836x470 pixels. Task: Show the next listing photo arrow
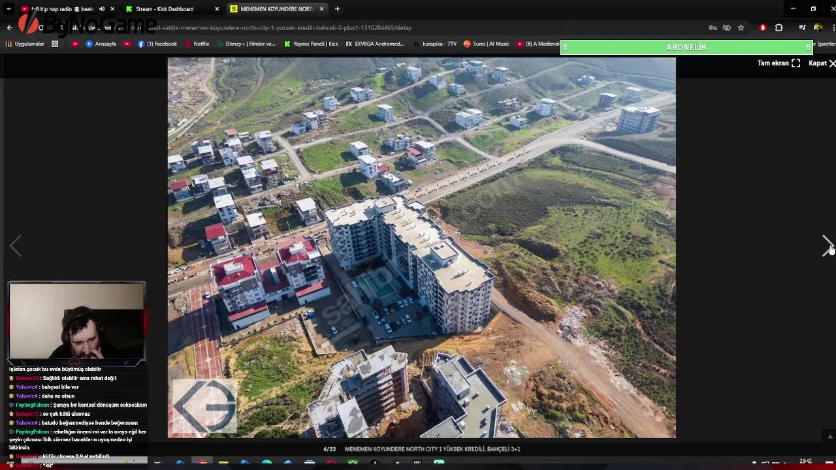827,246
